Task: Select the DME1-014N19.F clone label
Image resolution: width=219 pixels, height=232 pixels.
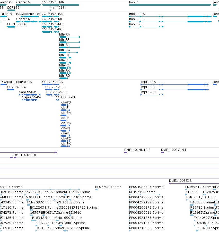Action: [x=137, y=150]
